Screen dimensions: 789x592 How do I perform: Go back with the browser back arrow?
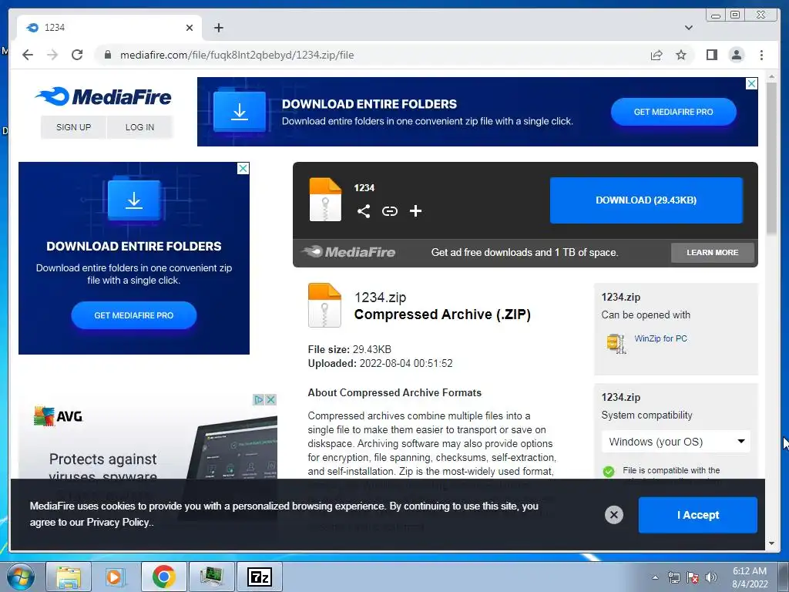28,55
